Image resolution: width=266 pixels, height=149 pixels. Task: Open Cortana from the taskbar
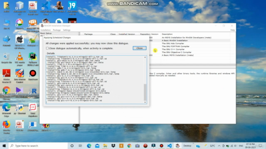72,146
